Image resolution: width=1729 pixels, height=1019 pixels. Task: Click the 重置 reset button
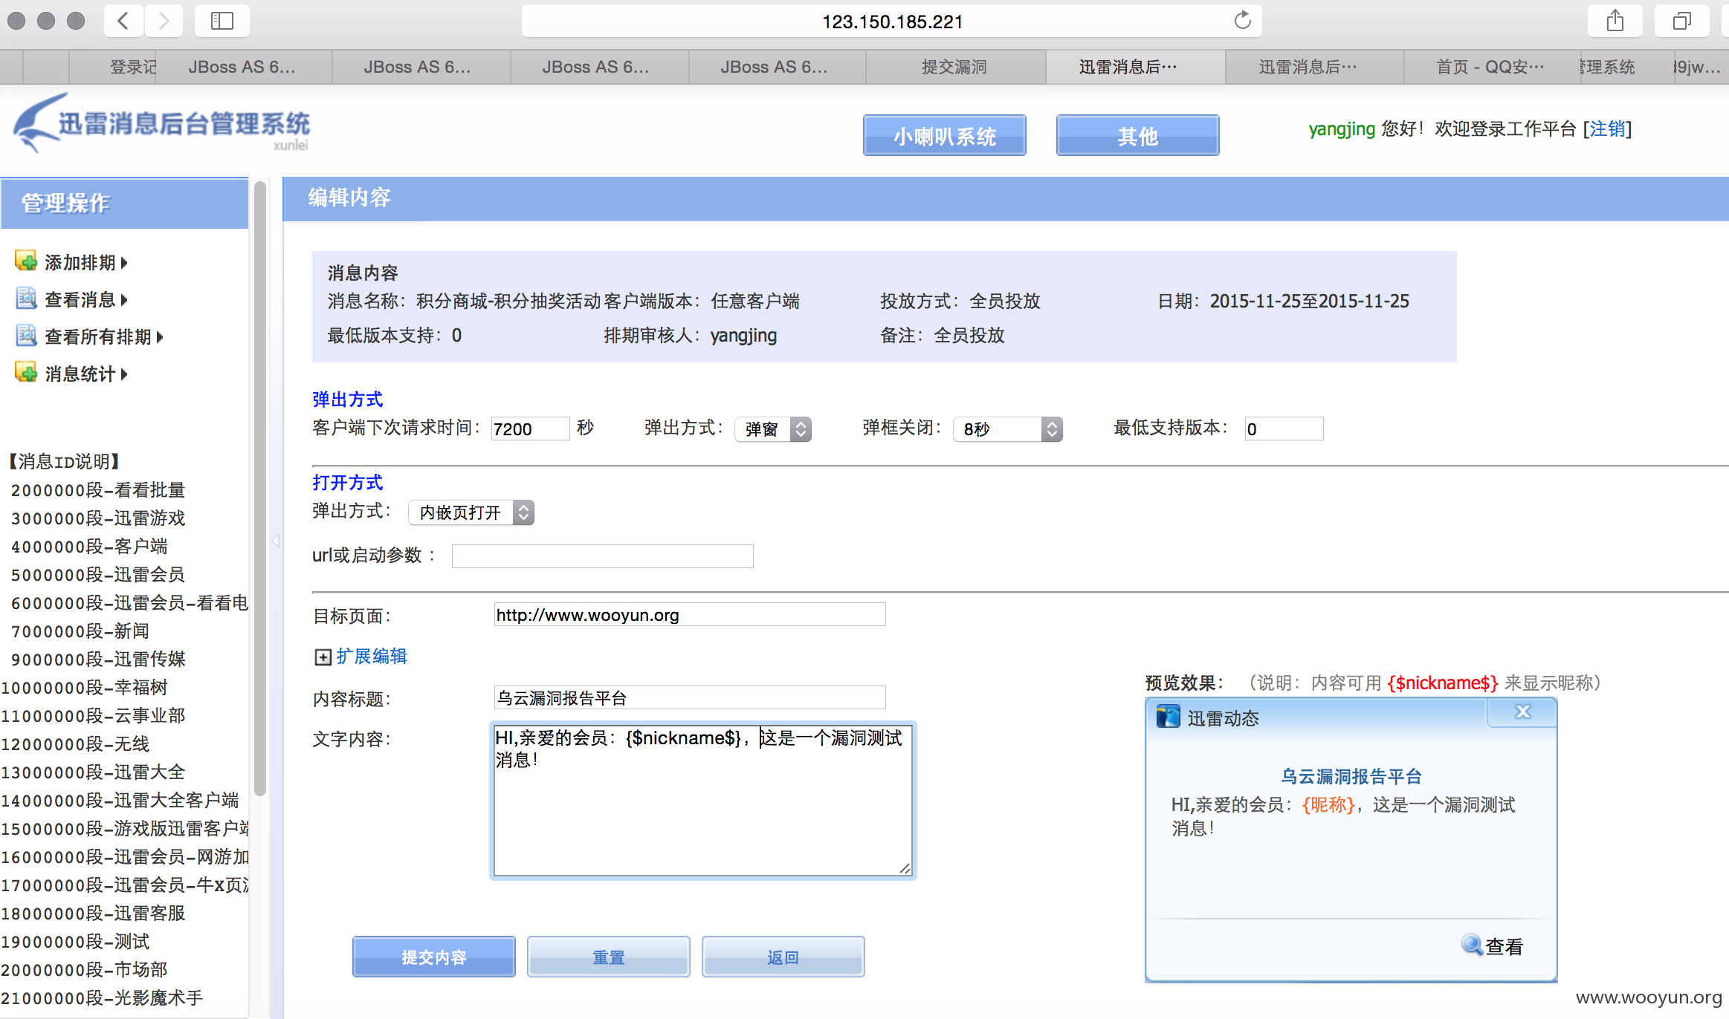tap(608, 957)
